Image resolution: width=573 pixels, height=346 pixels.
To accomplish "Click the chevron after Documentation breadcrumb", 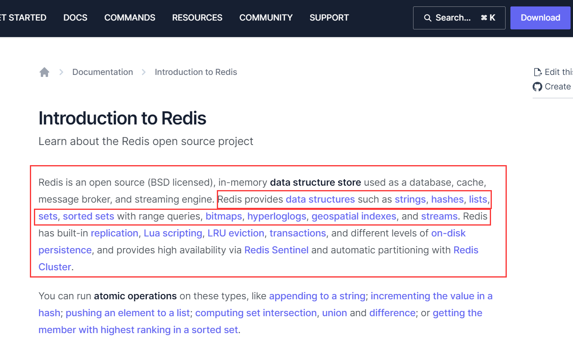I will pos(144,72).
